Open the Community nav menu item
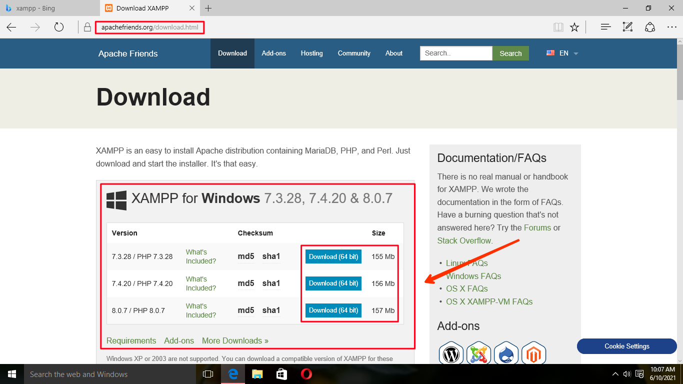This screenshot has width=683, height=384. [x=354, y=53]
